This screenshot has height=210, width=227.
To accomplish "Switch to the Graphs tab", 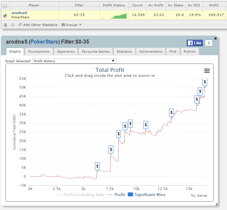I will tap(15, 52).
